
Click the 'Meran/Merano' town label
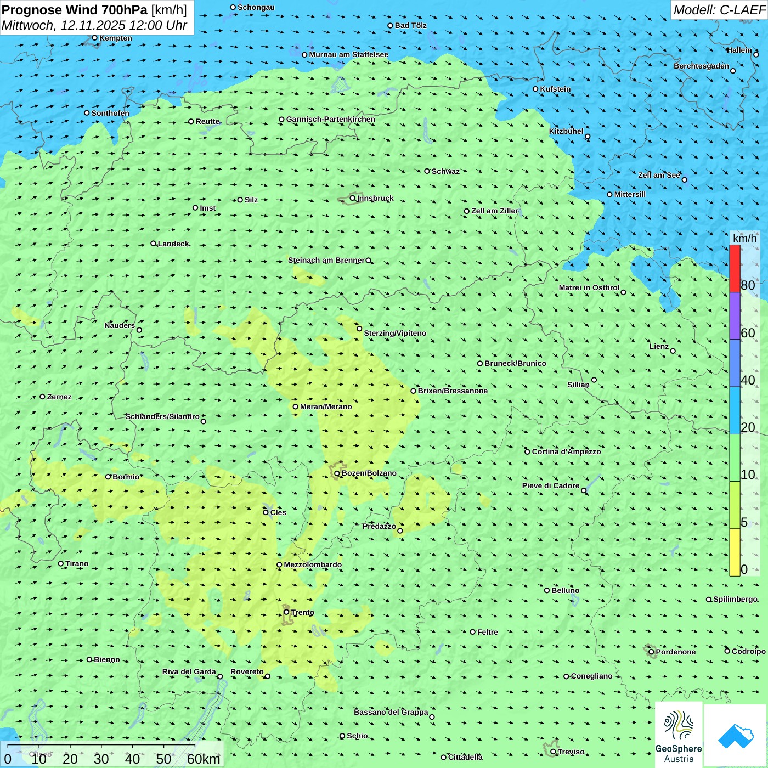point(326,406)
